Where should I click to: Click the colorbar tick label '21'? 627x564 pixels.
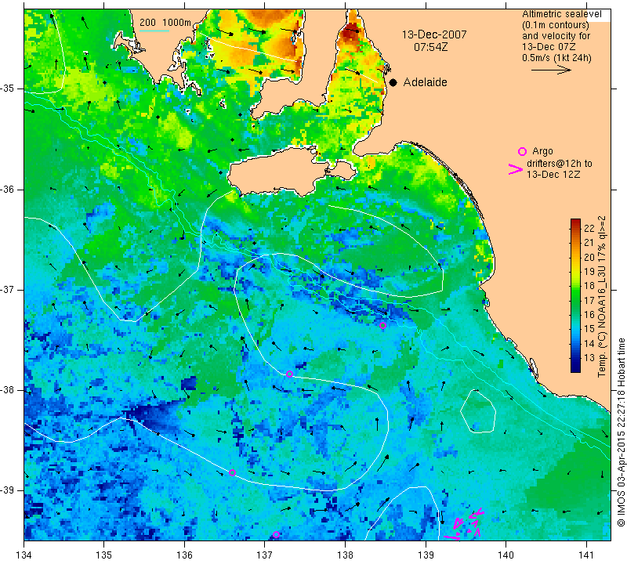pyautogui.click(x=589, y=243)
